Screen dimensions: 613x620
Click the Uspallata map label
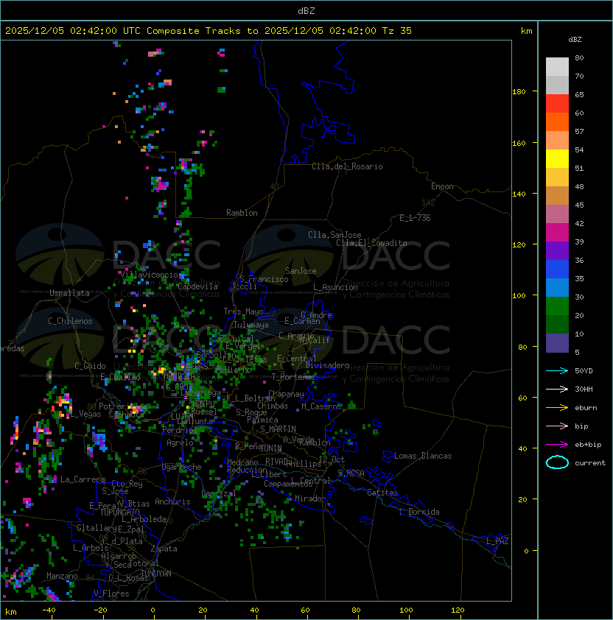pos(69,293)
